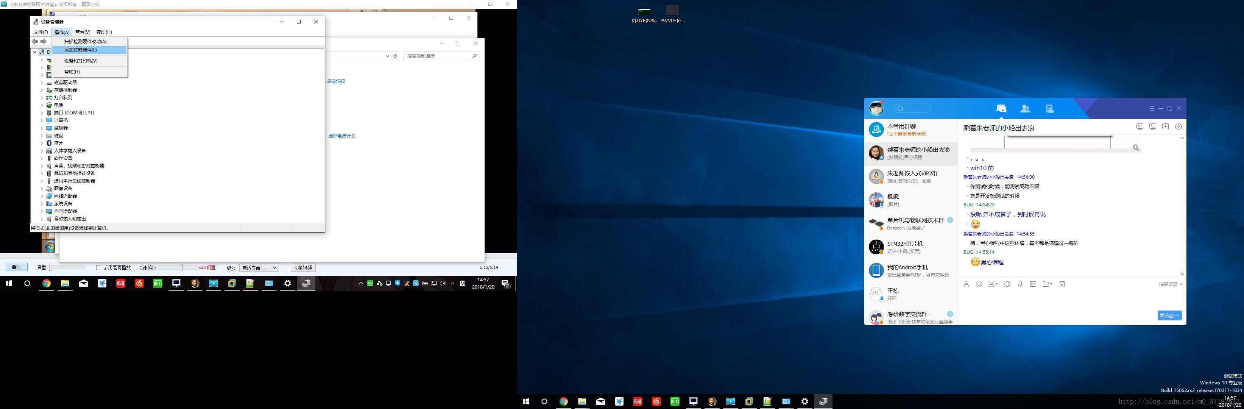Image resolution: width=1244 pixels, height=409 pixels.
Task: Click the 搜索控制面板 search field
Action: [441, 56]
